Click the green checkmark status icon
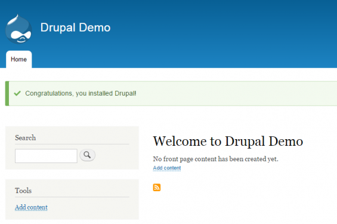 point(17,93)
